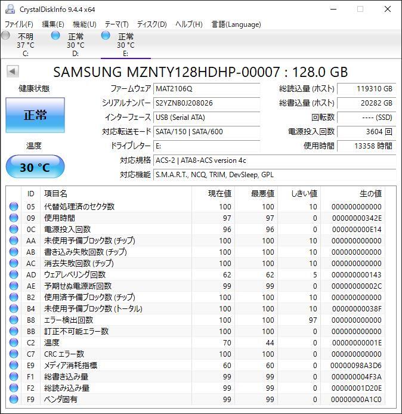This screenshot has height=414, width=402.
Task: Click the しきい値 column header
Action: click(299, 193)
